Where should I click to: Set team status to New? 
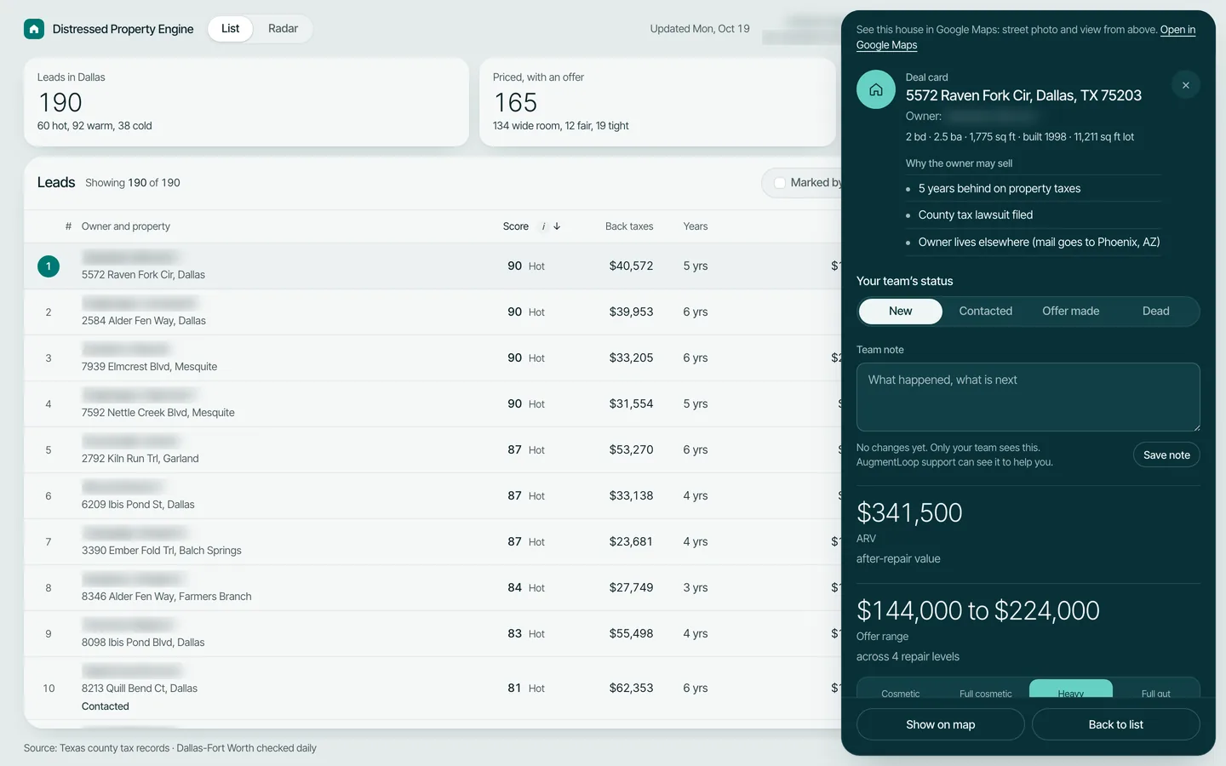pyautogui.click(x=900, y=312)
